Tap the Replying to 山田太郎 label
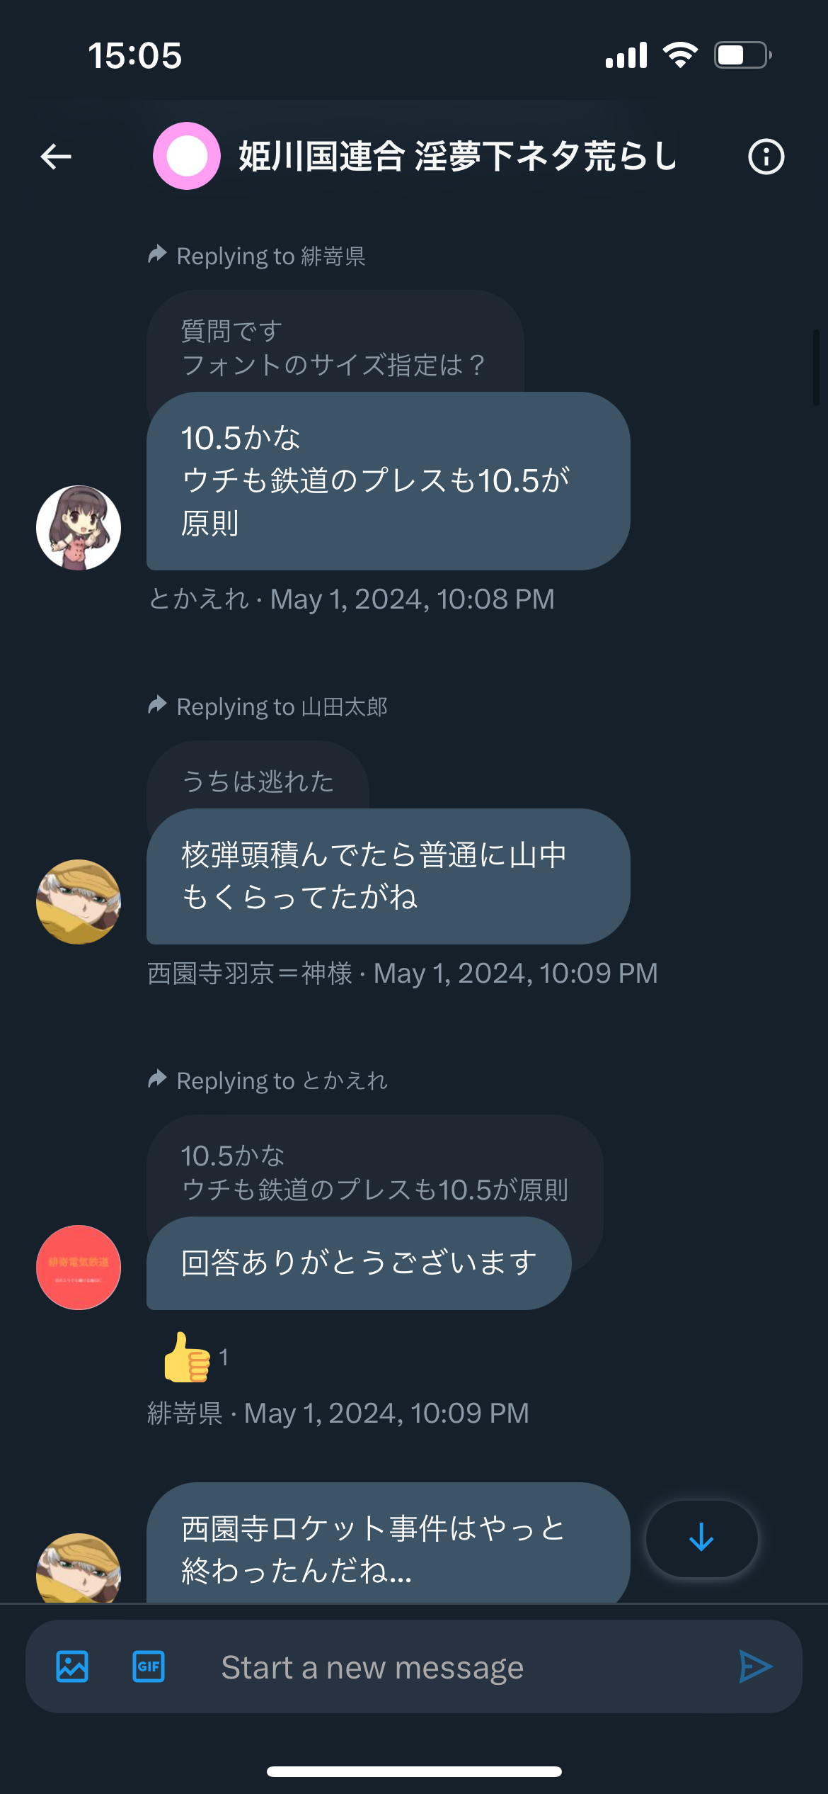This screenshot has height=1794, width=828. click(x=268, y=706)
